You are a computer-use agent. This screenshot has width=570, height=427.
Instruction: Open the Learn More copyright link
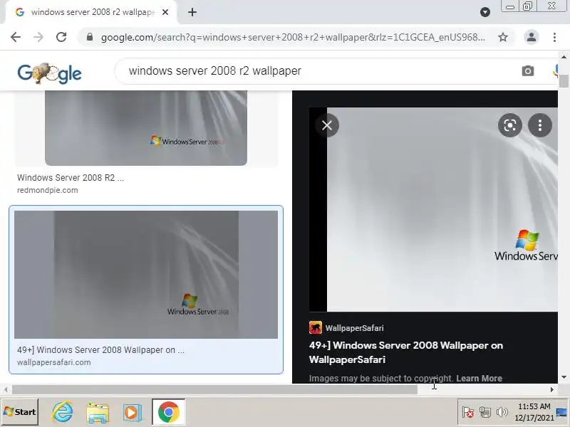[x=479, y=379]
